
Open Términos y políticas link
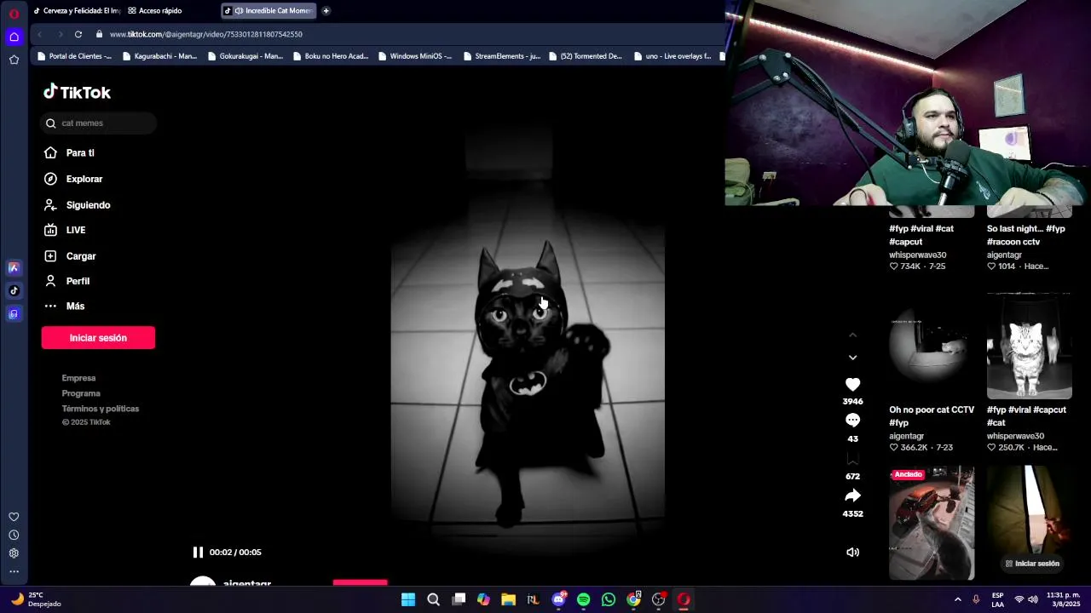pyautogui.click(x=100, y=409)
